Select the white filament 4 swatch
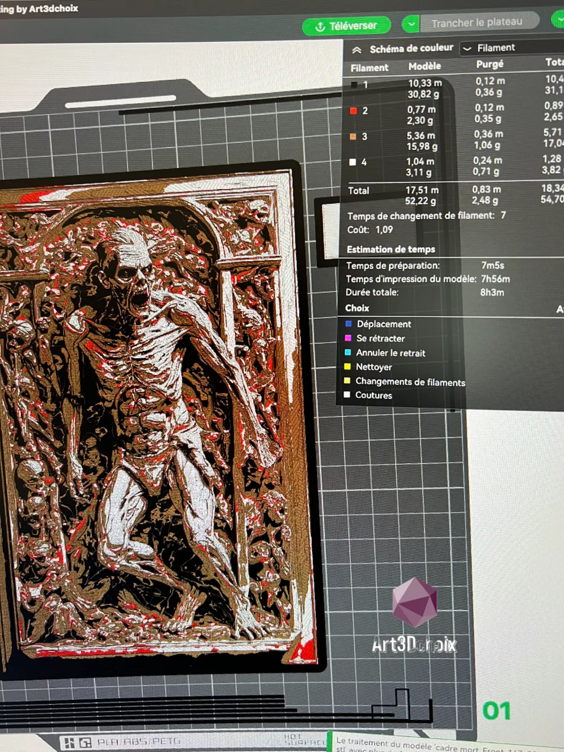 [x=352, y=162]
